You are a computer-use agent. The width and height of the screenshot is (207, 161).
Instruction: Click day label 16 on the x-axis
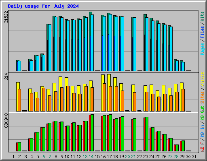coord(103,157)
